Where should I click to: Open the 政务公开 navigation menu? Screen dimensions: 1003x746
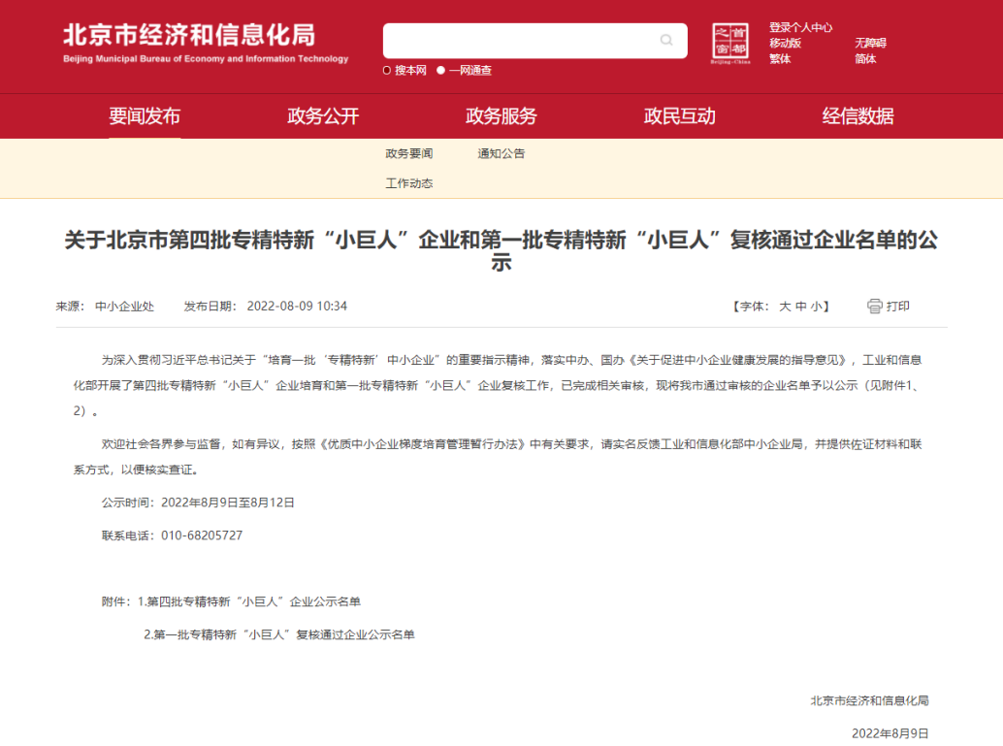(x=323, y=116)
